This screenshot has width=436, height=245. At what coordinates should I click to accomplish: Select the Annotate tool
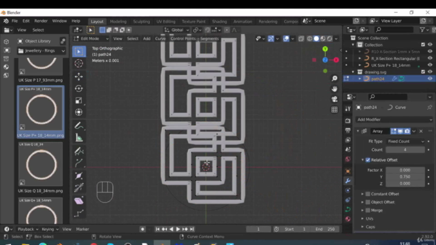(x=79, y=126)
